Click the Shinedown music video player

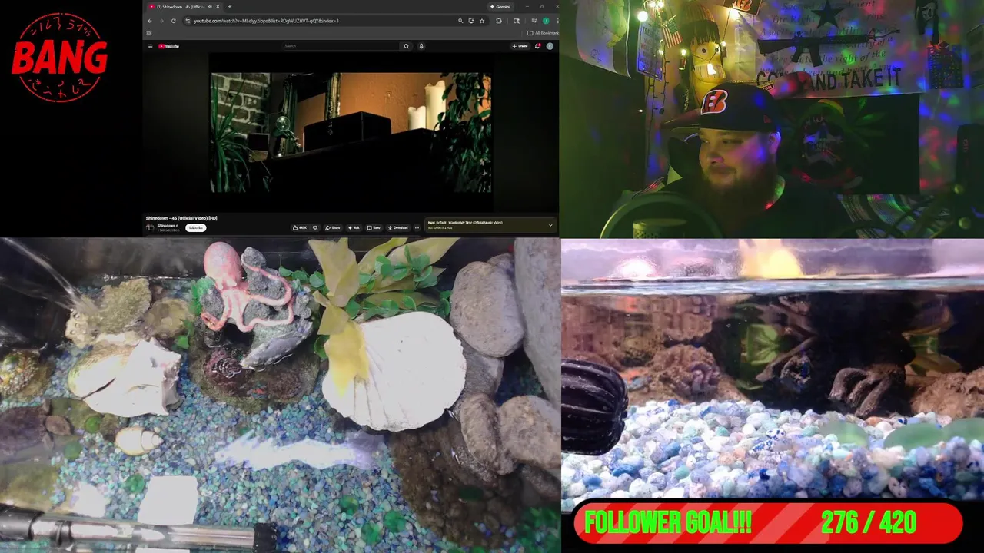pos(351,132)
